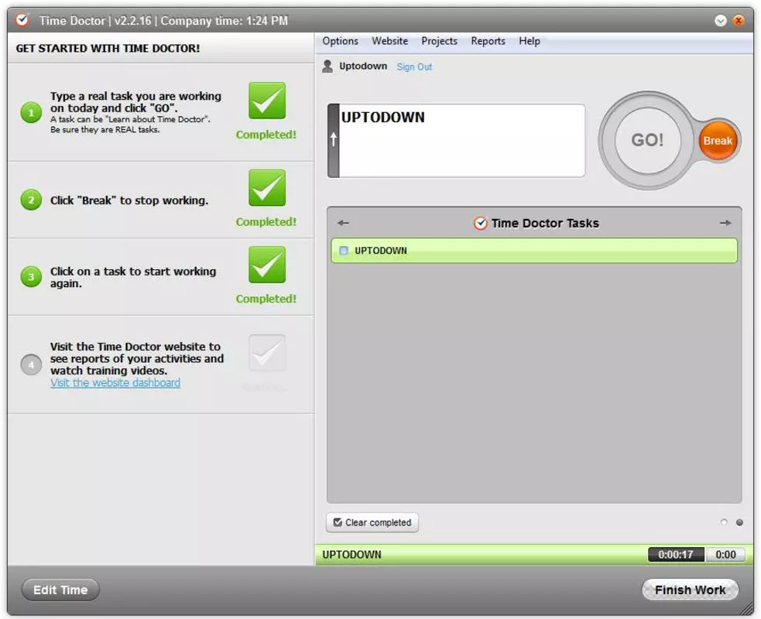Click the Uptodown username label
This screenshot has height=619, width=761.
tap(363, 66)
